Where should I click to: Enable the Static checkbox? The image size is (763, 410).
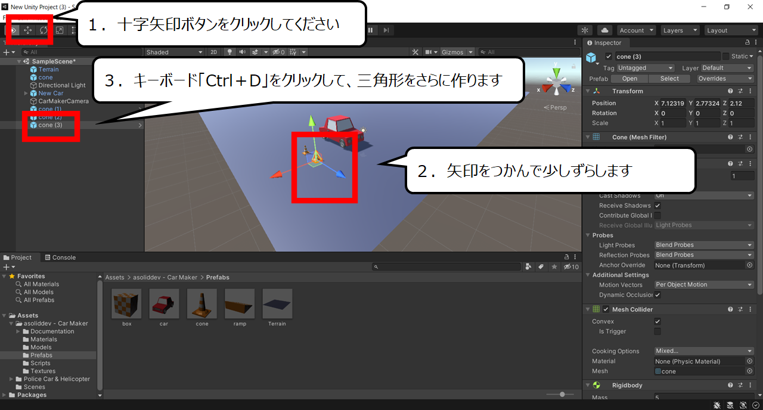click(725, 56)
